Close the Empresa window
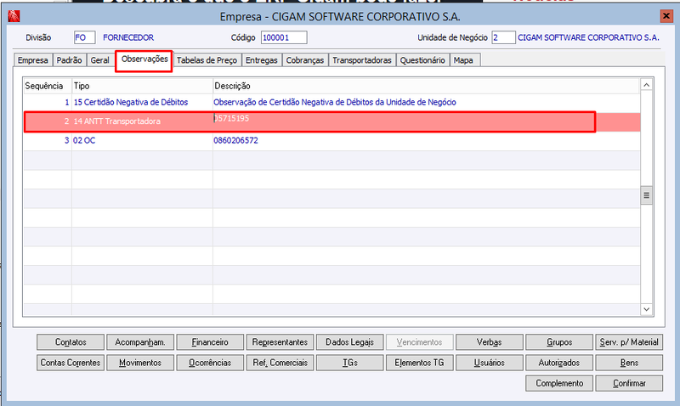Screen dimensions: 680x406 (x=666, y=16)
